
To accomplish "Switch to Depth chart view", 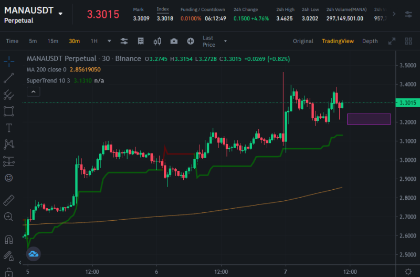I will point(370,41).
